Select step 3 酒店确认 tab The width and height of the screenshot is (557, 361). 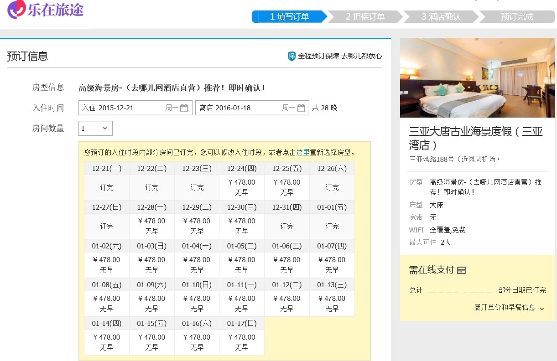(441, 17)
